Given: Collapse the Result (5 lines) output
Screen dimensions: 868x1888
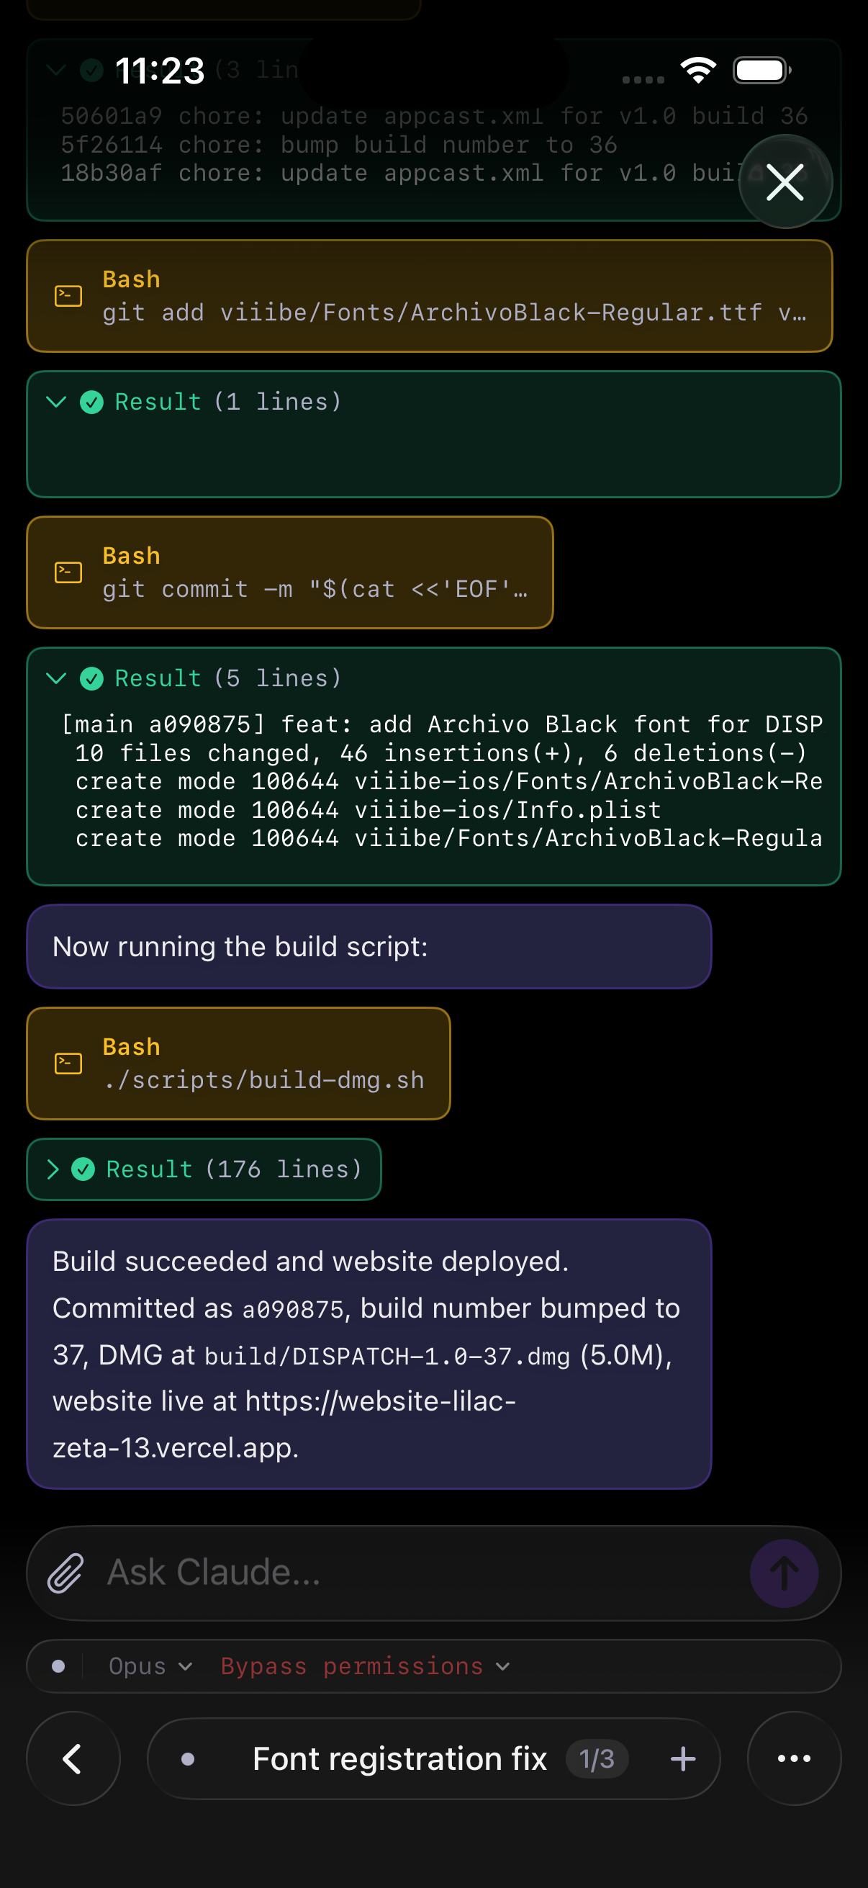Looking at the screenshot, I should point(56,678).
